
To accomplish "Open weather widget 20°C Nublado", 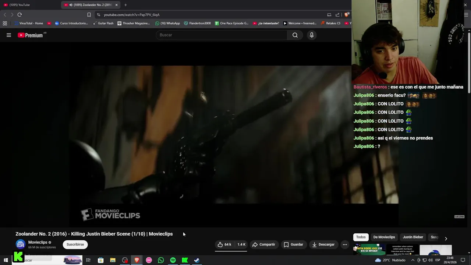I will coord(390,260).
